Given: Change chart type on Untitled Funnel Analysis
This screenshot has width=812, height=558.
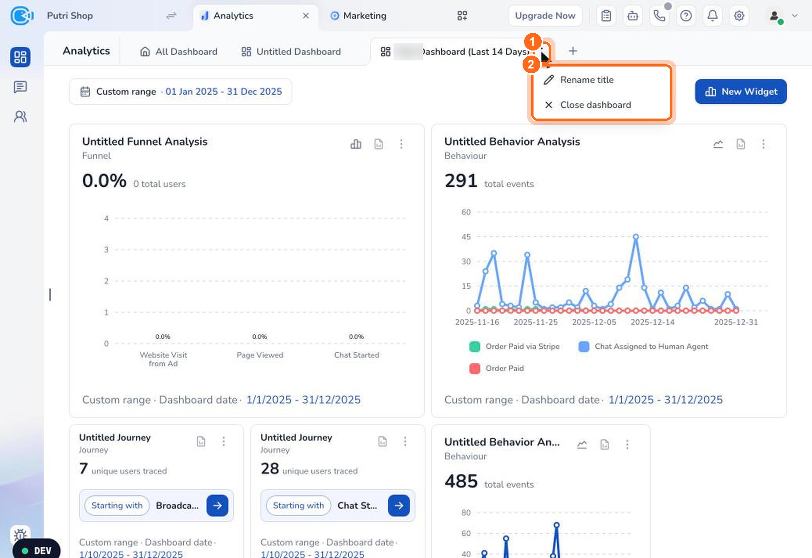Looking at the screenshot, I should click(356, 144).
